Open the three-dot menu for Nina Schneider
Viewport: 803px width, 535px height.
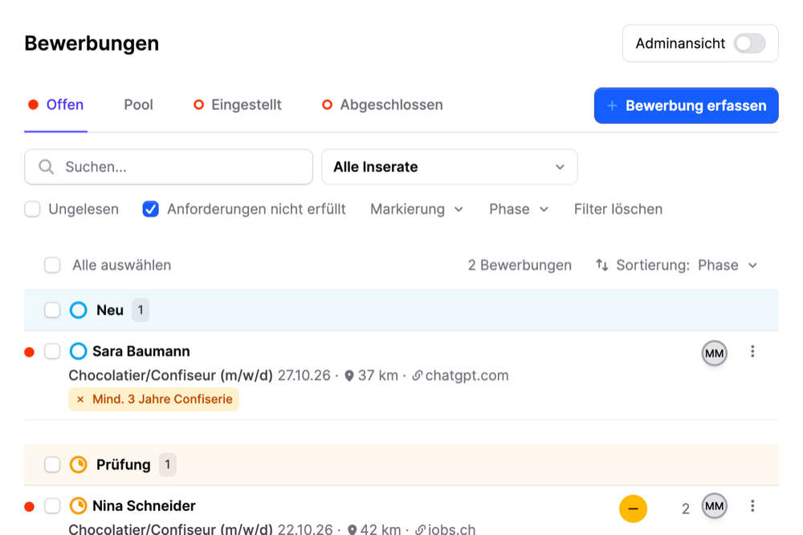(x=752, y=506)
